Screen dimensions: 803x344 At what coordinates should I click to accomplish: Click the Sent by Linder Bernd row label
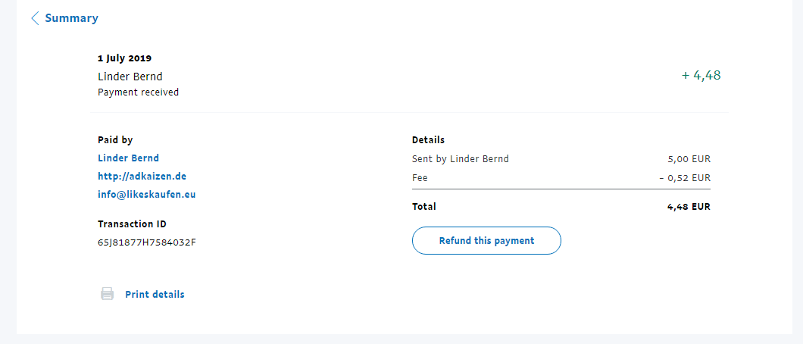click(460, 159)
